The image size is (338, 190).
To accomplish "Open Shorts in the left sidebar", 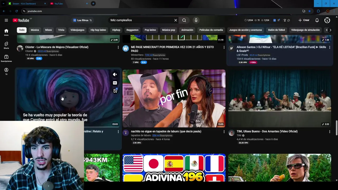I will 6,45.
